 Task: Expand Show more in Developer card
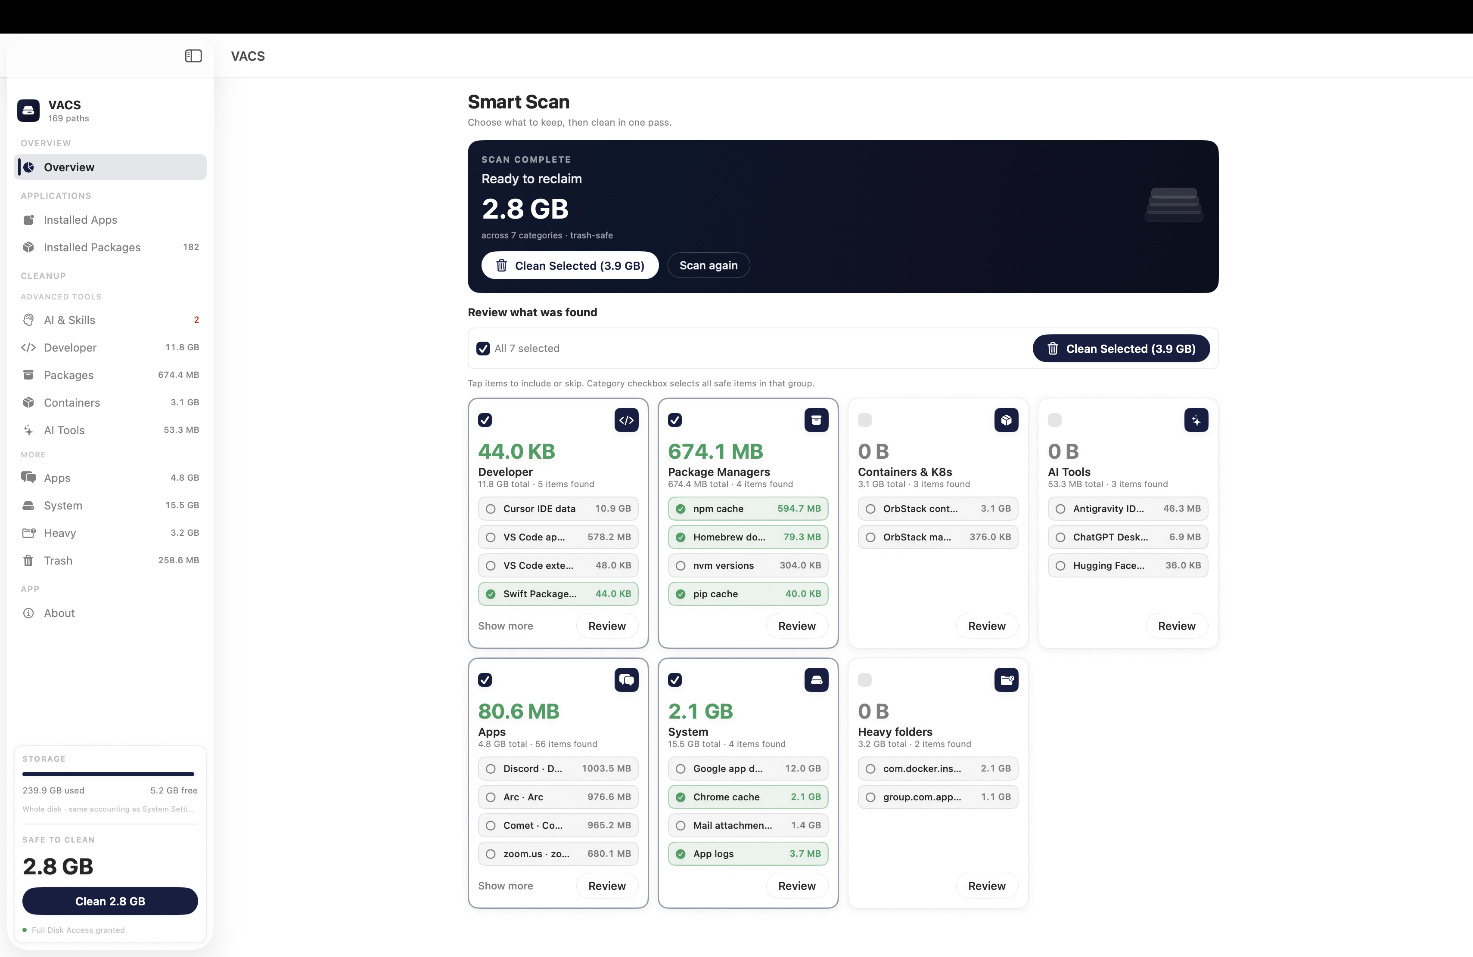click(x=506, y=626)
